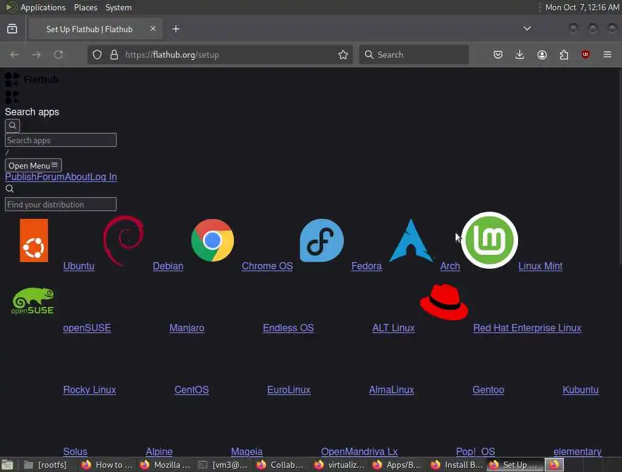Open the Mageia link
Viewport: 622px width, 472px height.
point(247,451)
